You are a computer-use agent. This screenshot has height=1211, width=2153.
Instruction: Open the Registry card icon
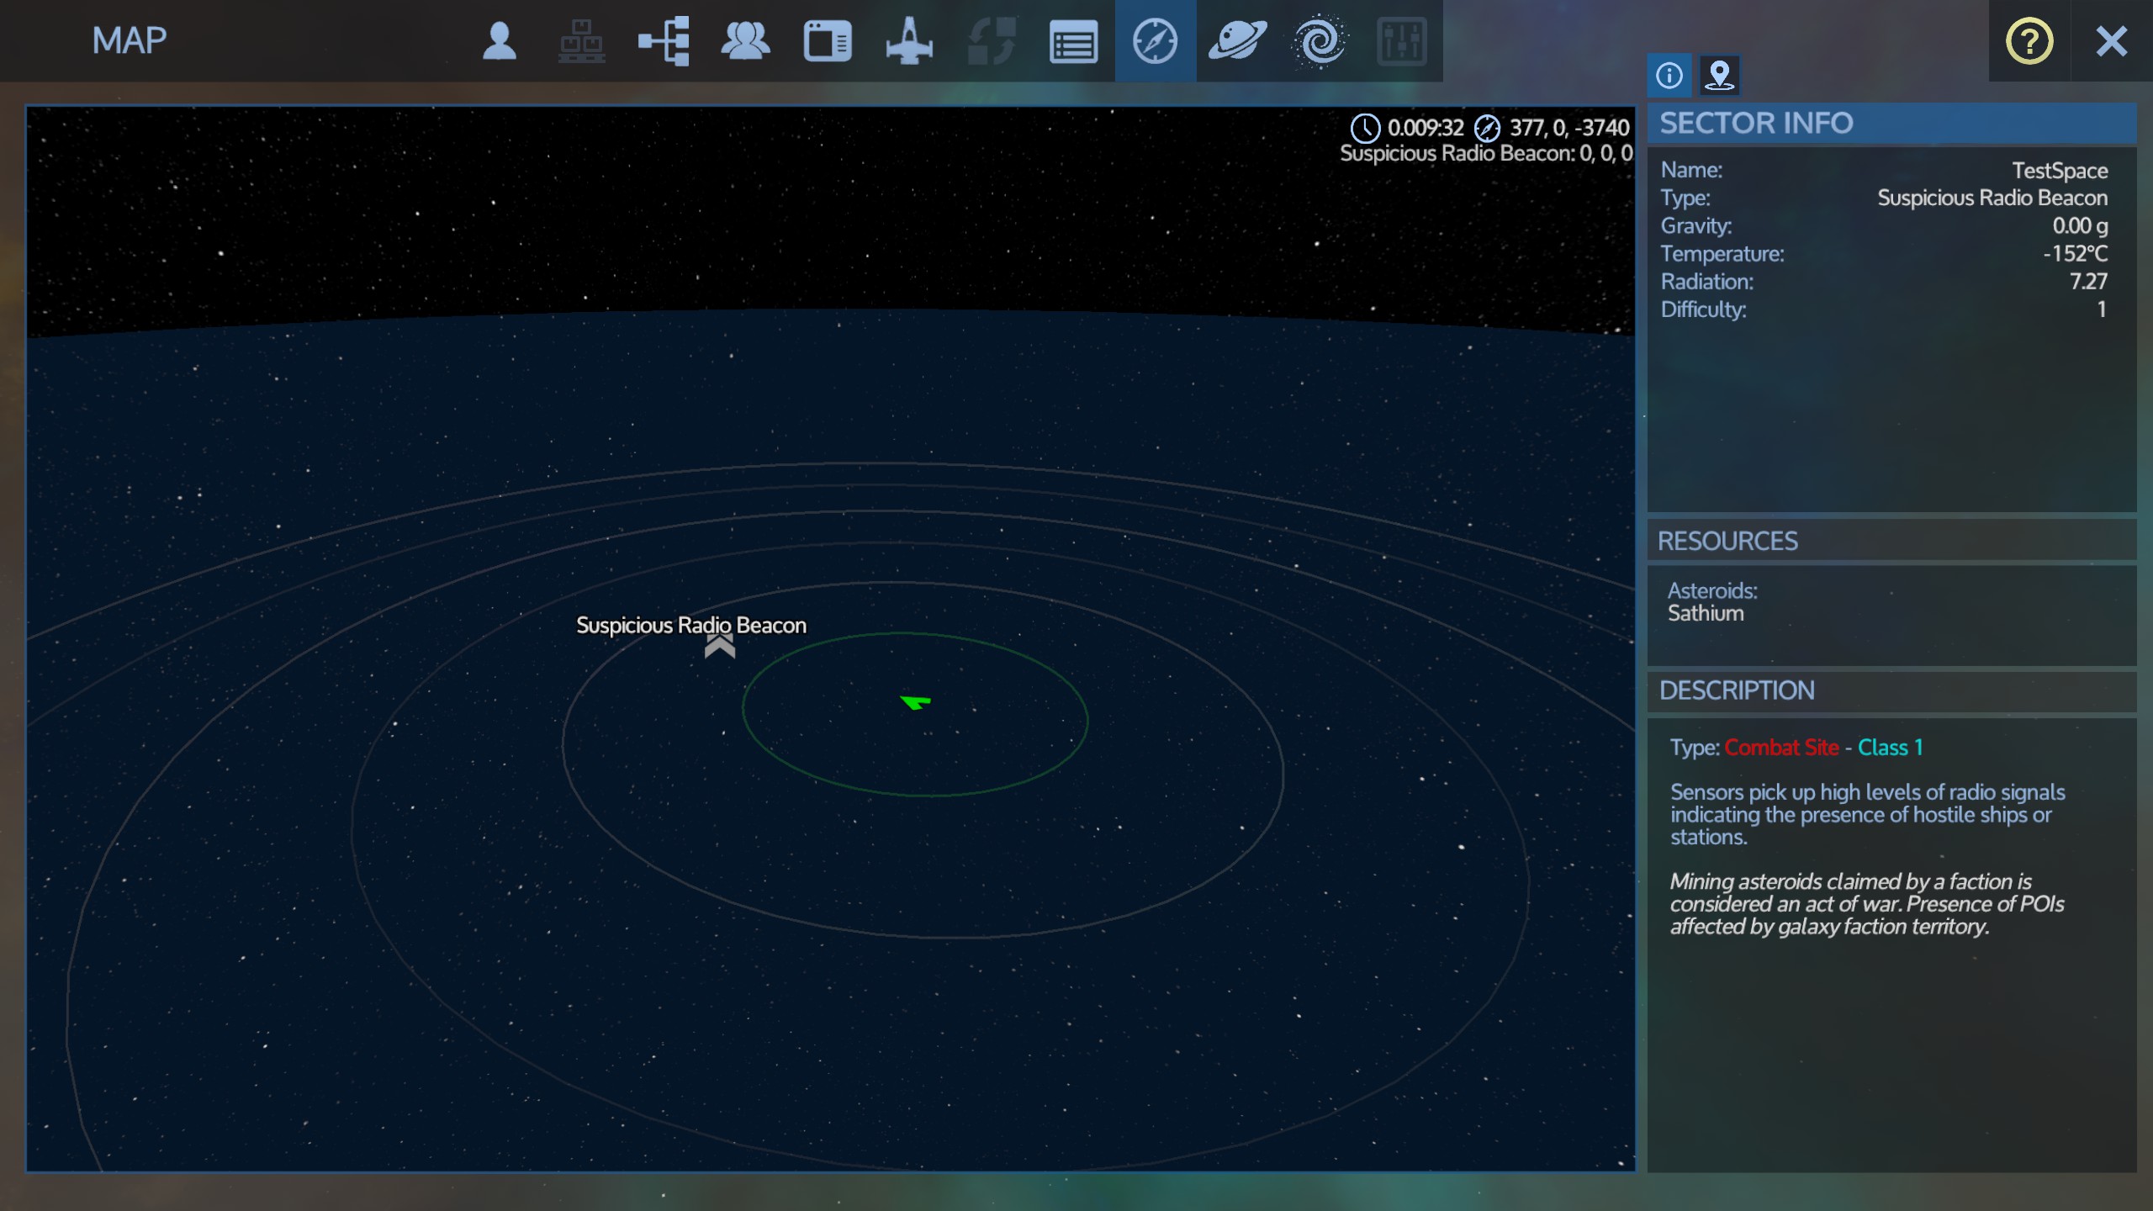point(828,41)
